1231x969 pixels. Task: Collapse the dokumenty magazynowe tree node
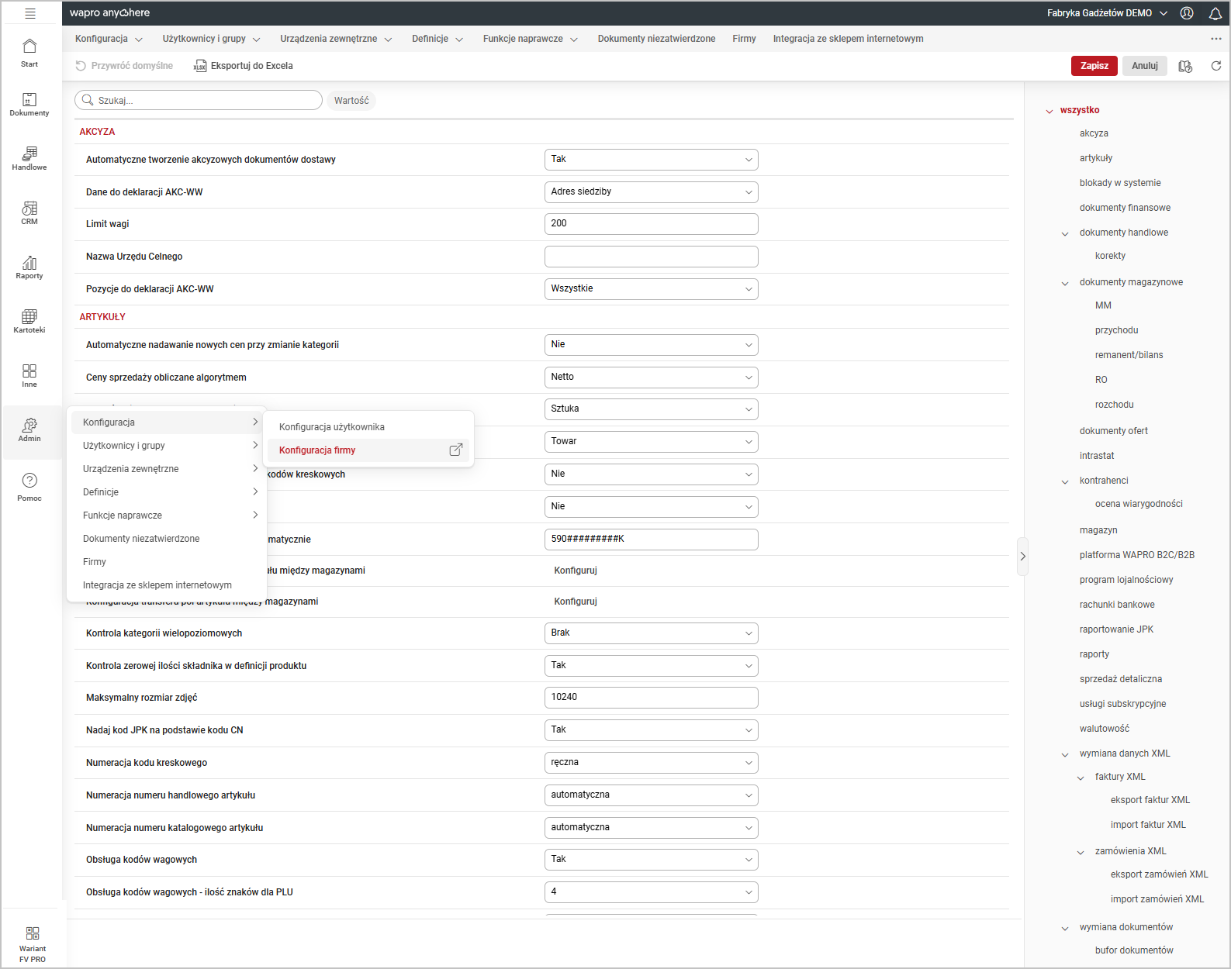pyautogui.click(x=1065, y=283)
